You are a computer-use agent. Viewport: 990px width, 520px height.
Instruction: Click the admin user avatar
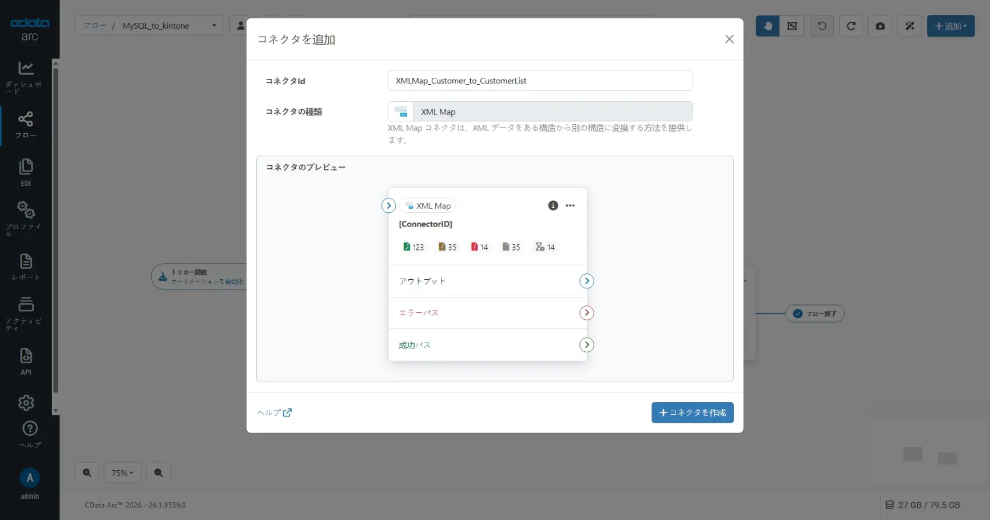(x=30, y=478)
